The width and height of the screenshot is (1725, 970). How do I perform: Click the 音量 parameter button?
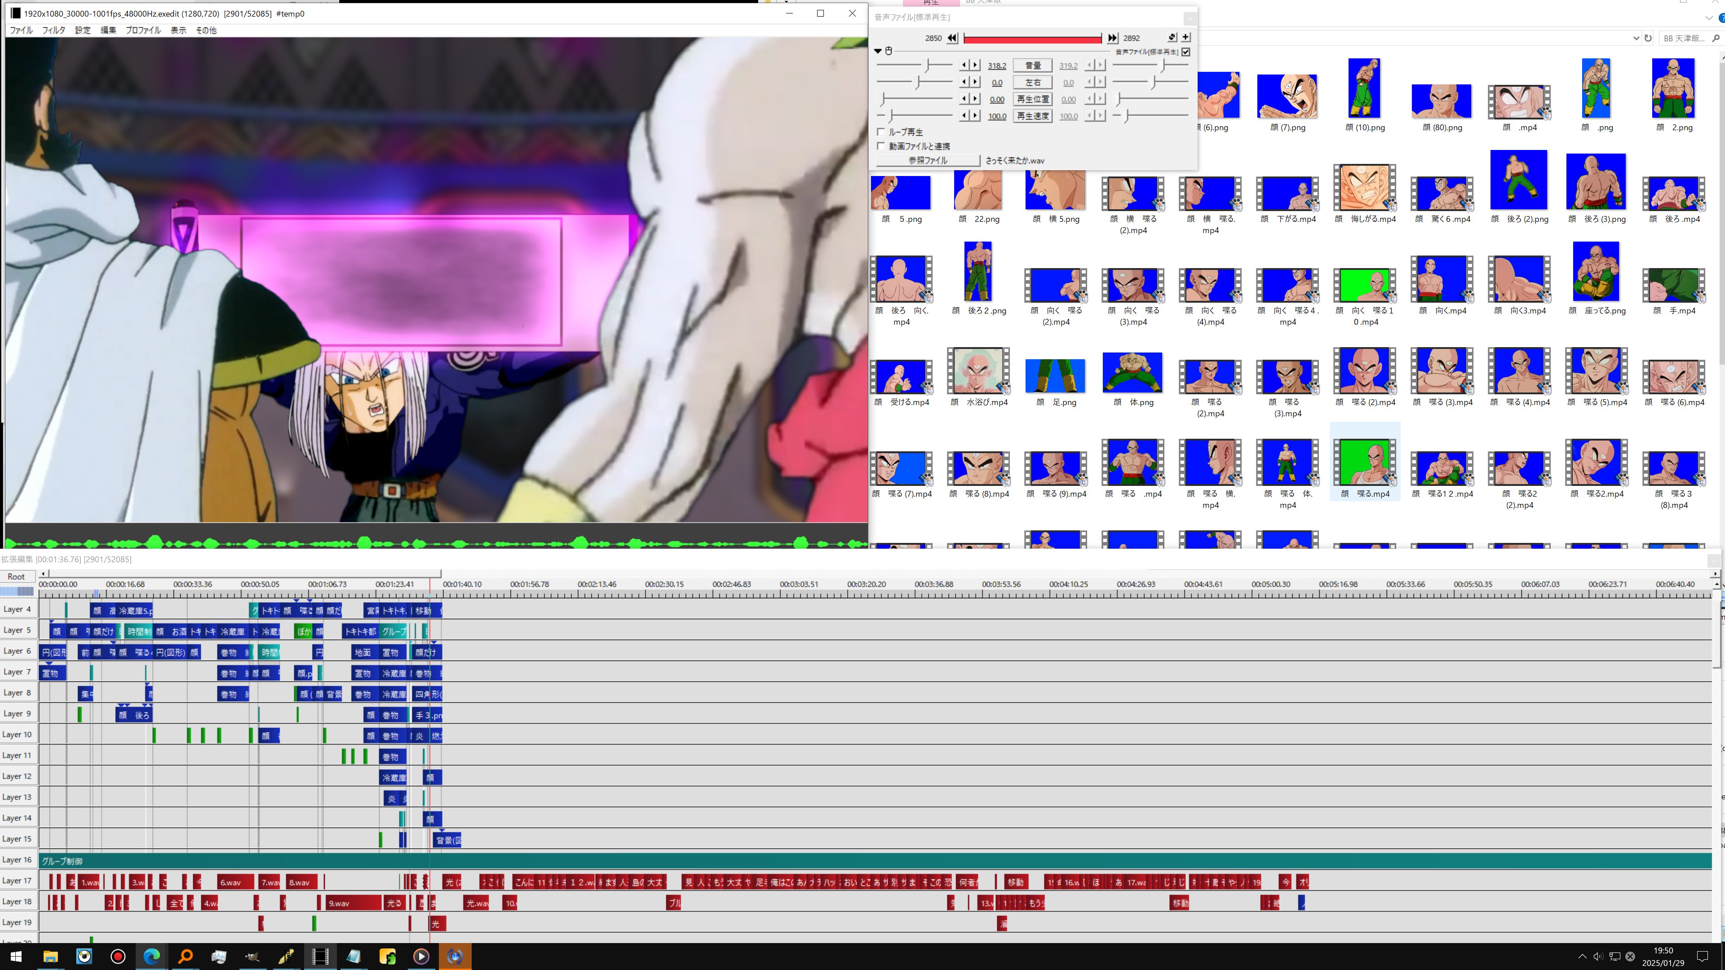[1033, 65]
